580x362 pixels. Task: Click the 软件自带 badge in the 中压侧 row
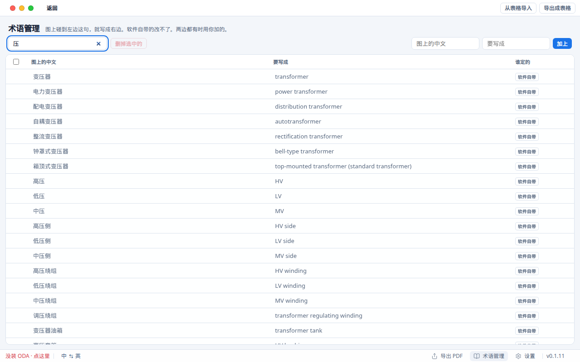527,256
